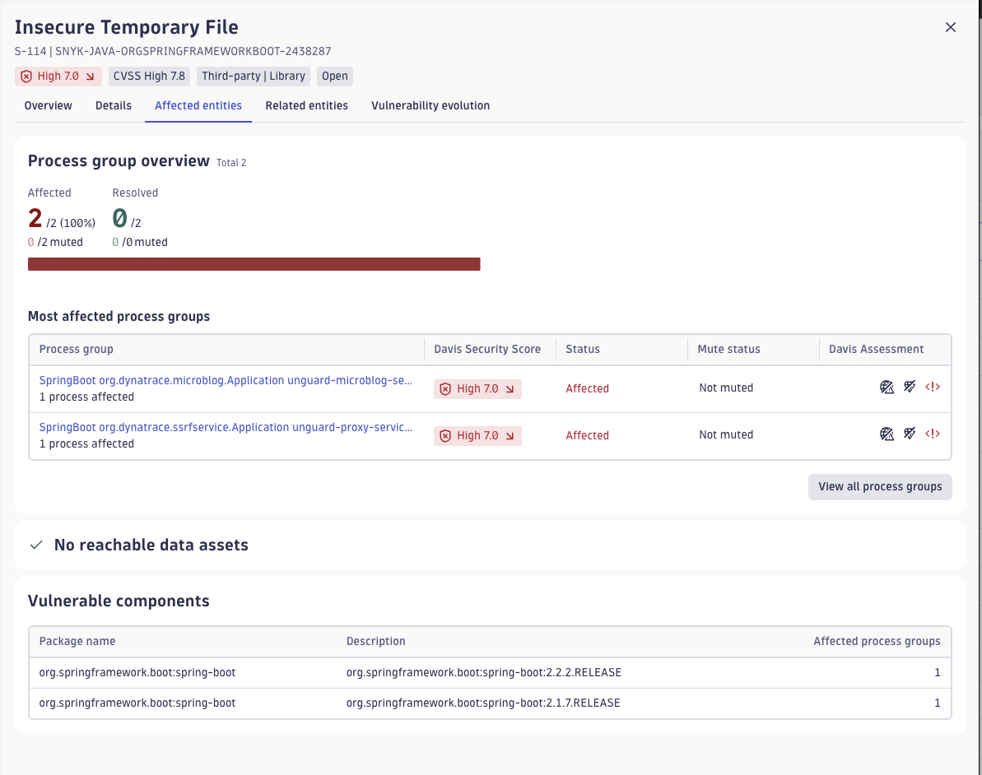Open the unguard-microblog process group link
Image resolution: width=982 pixels, height=775 pixels.
pyautogui.click(x=225, y=380)
